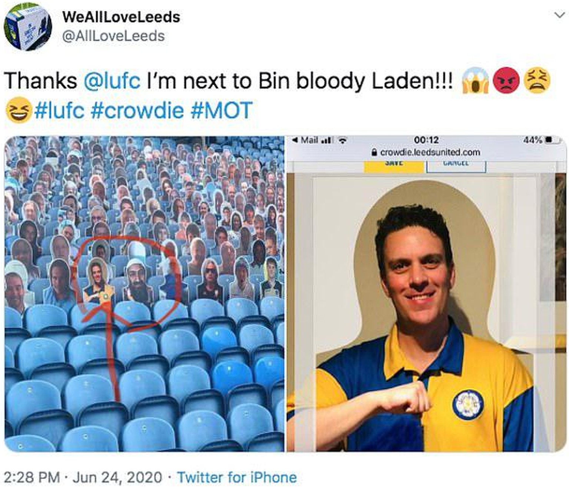
Task: Open the @lufc mention link
Action: 112,80
